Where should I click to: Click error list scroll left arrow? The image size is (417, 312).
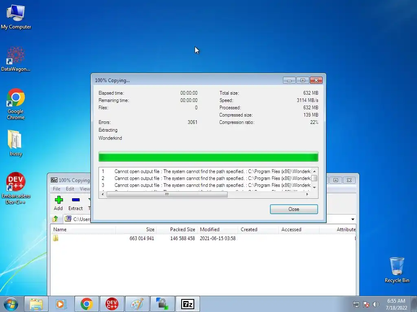click(103, 195)
